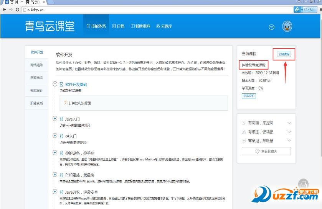Image resolution: width=322 pixels, height=209 pixels.
Task: Go forward with the browser forward arrow
Action: [x=11, y=10]
